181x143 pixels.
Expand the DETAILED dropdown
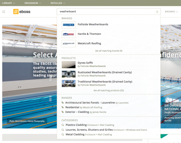(x=58, y=3)
